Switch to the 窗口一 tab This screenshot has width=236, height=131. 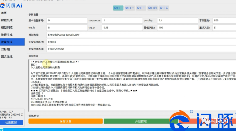coord(118,8)
